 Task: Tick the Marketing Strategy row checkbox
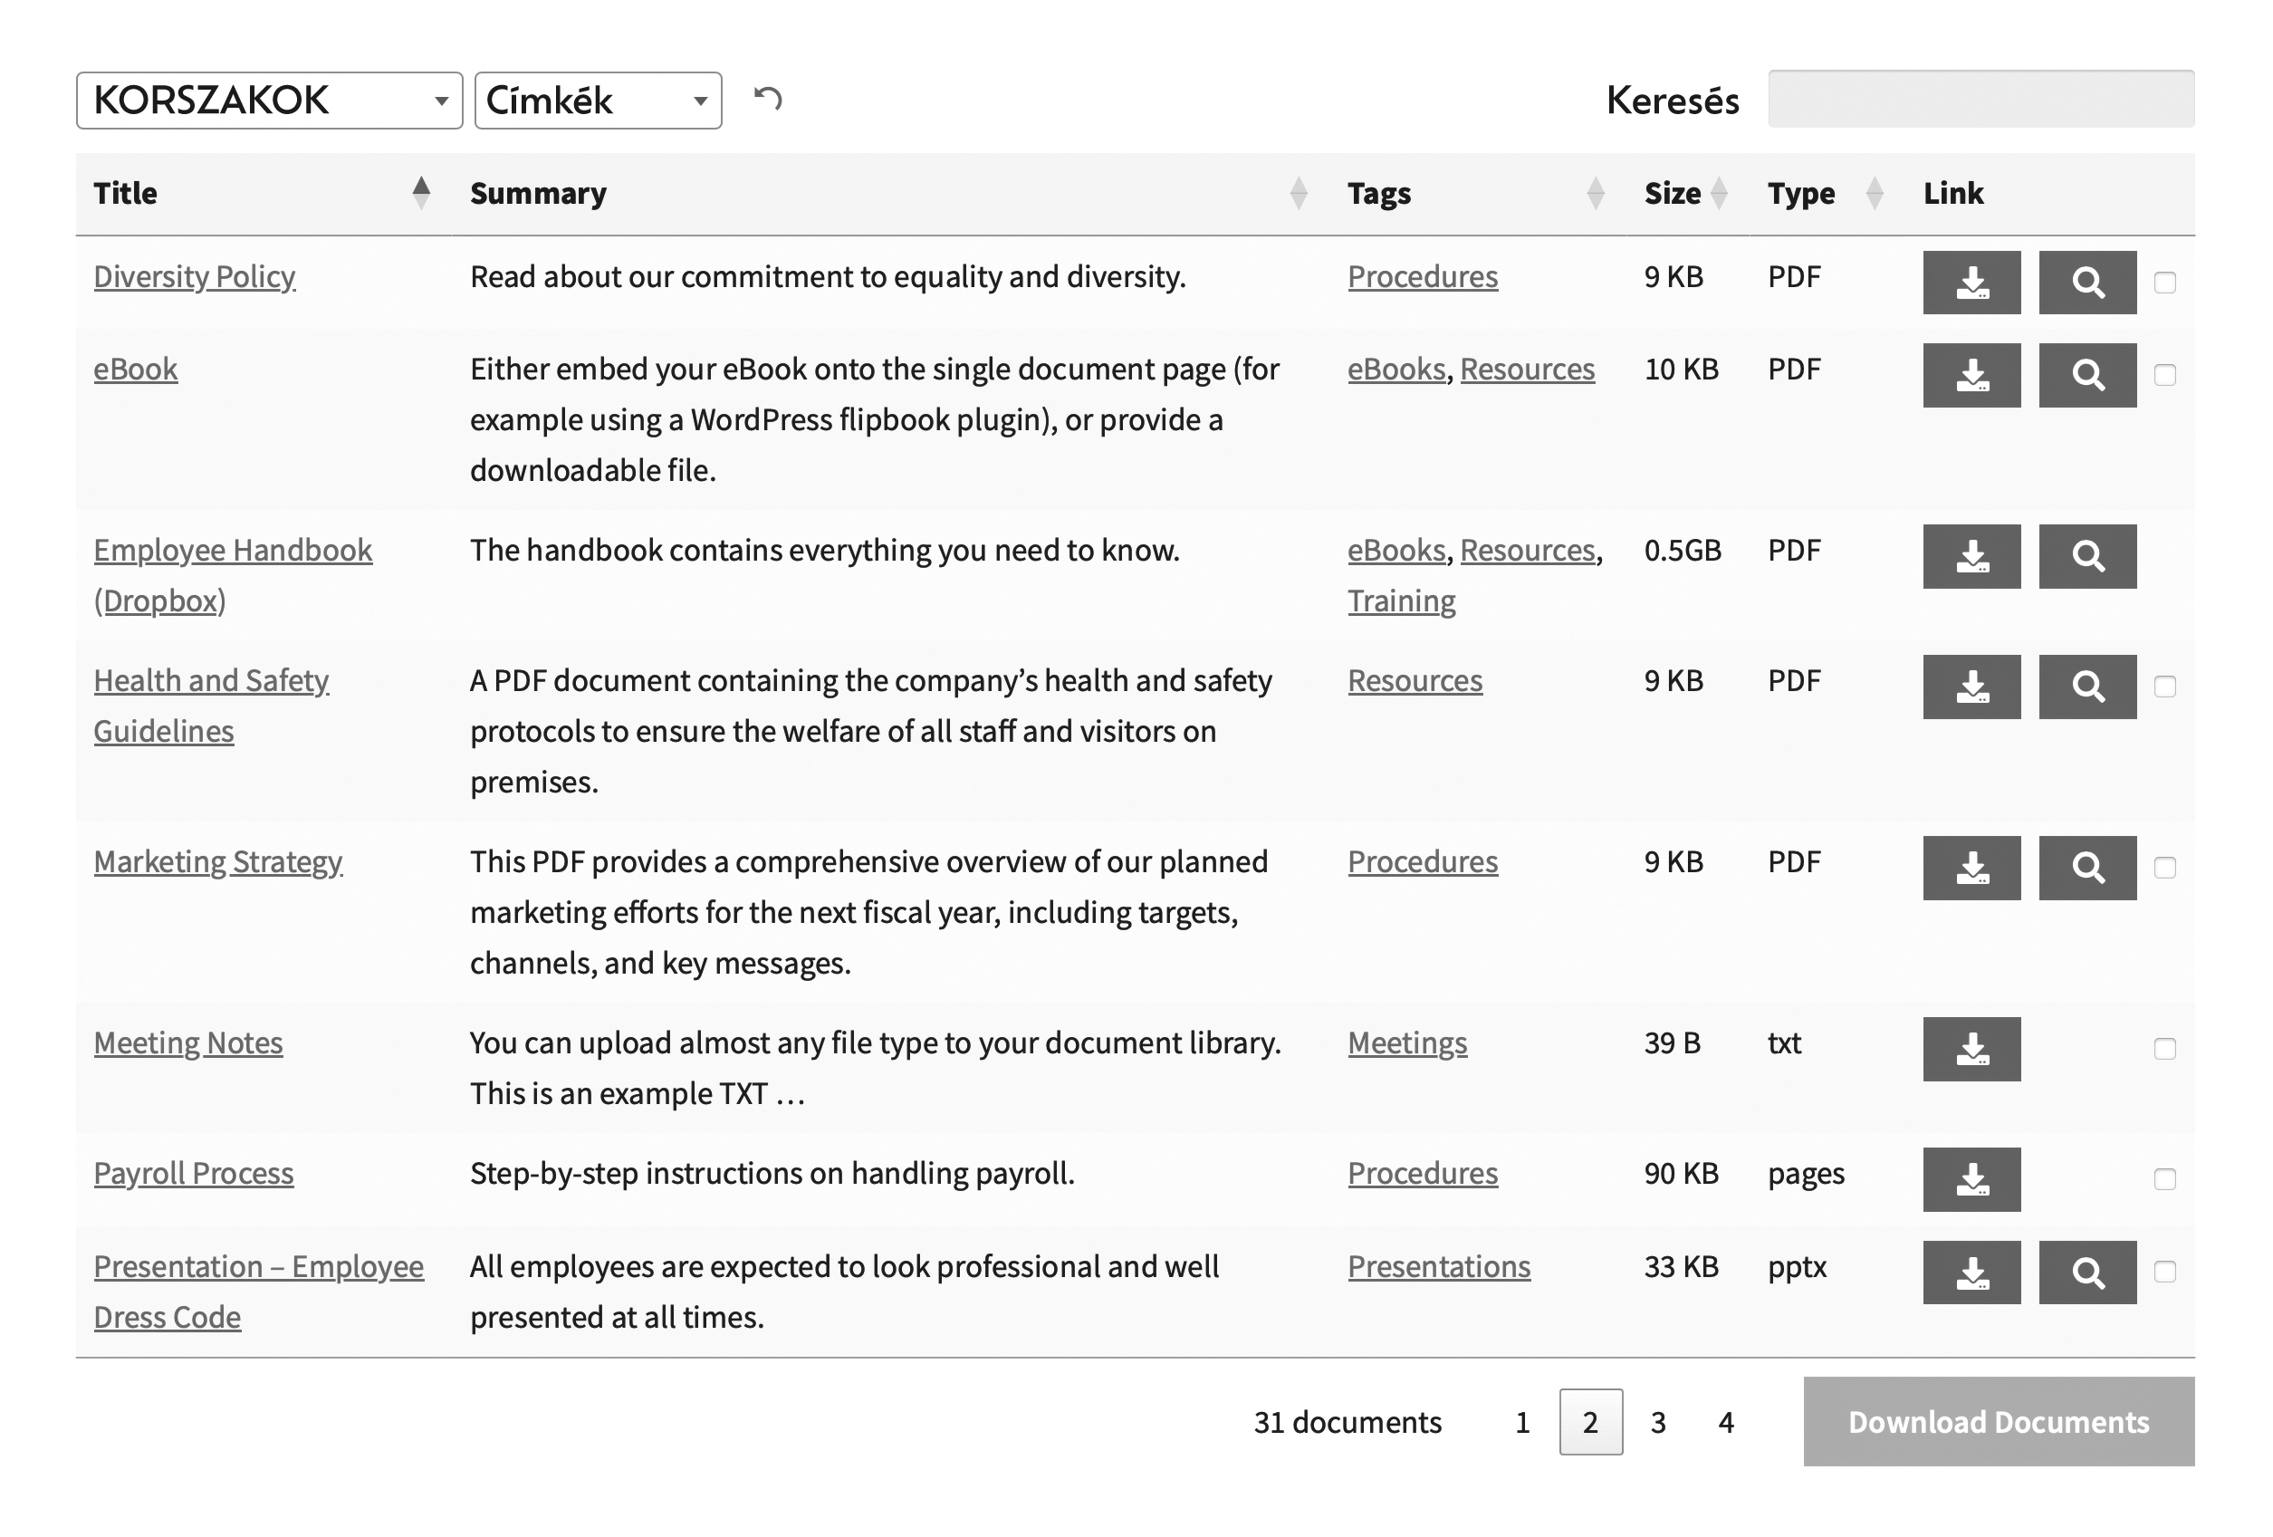point(2164,868)
